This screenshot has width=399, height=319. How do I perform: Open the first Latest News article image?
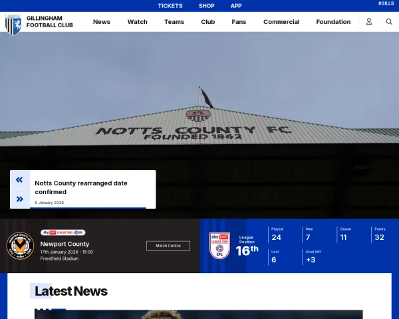[x=199, y=314]
